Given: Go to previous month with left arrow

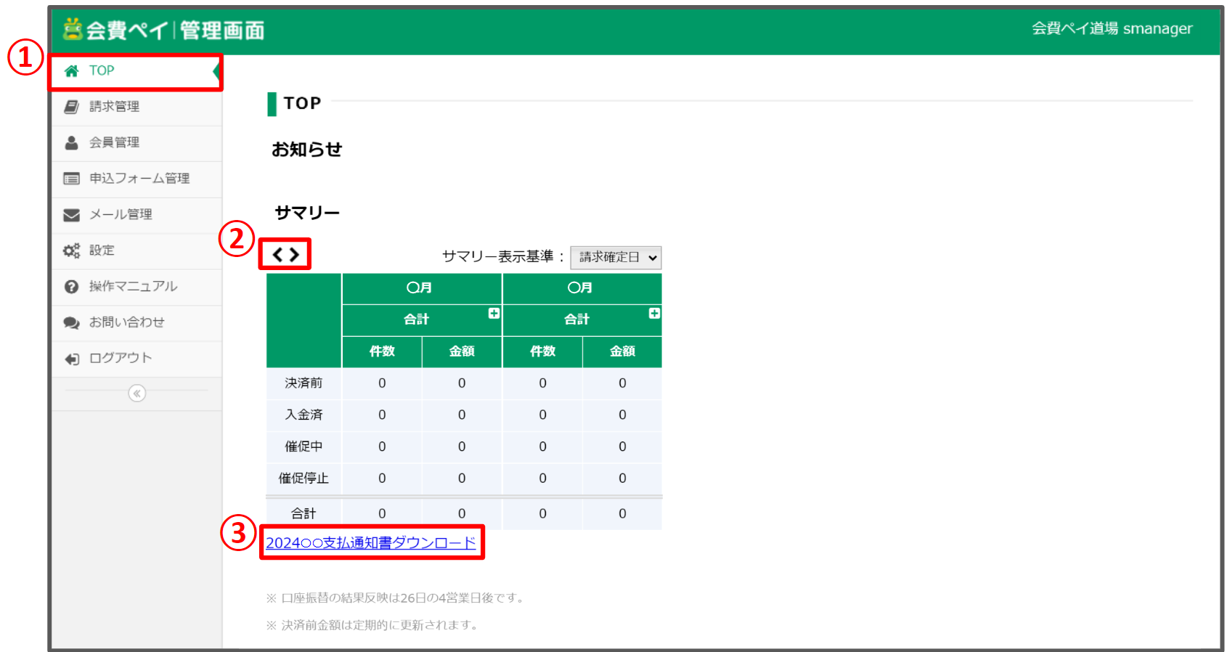Looking at the screenshot, I should pos(277,255).
